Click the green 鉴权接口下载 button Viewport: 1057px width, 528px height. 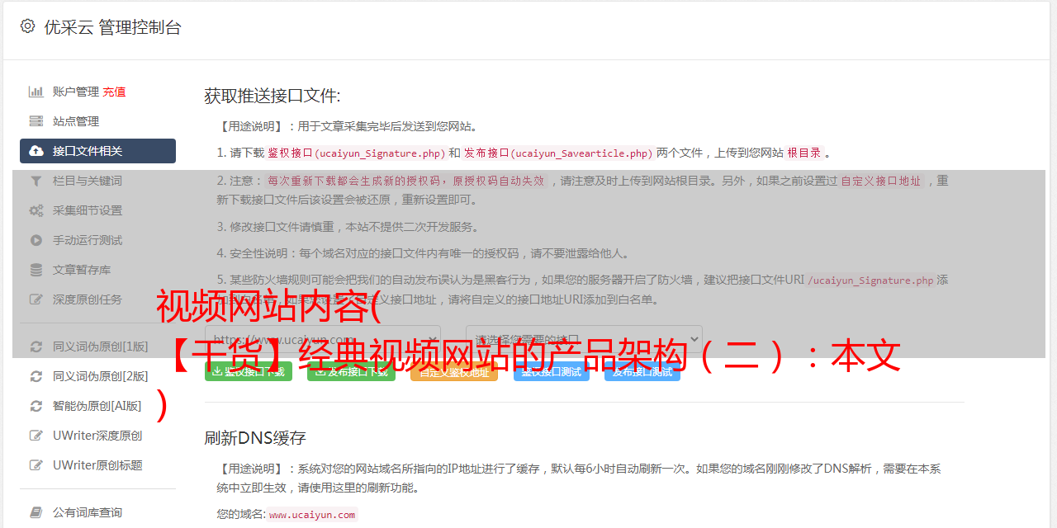[x=249, y=371]
